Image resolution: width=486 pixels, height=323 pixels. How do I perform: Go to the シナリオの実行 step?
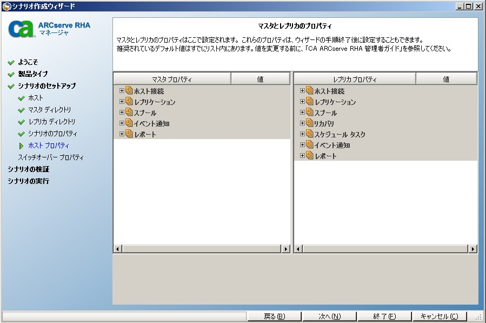click(29, 181)
